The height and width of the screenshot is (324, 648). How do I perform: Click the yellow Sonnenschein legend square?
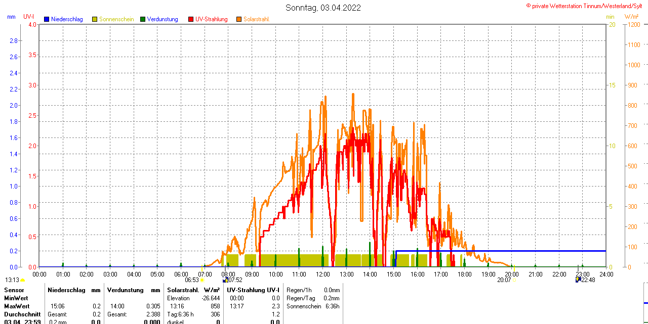coord(95,19)
